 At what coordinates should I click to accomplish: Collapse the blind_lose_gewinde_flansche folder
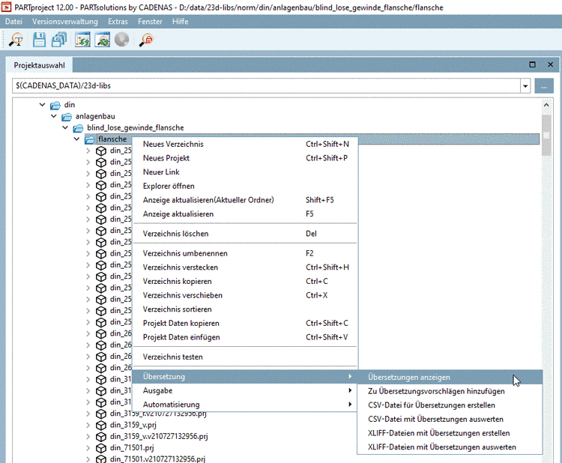[65, 128]
